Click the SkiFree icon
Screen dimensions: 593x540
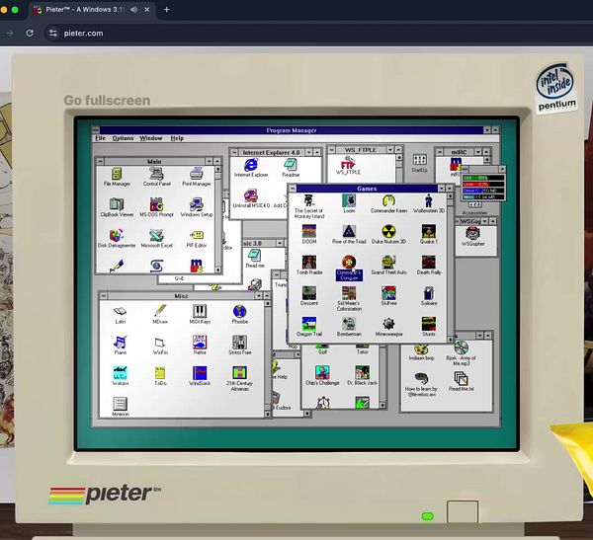point(388,296)
